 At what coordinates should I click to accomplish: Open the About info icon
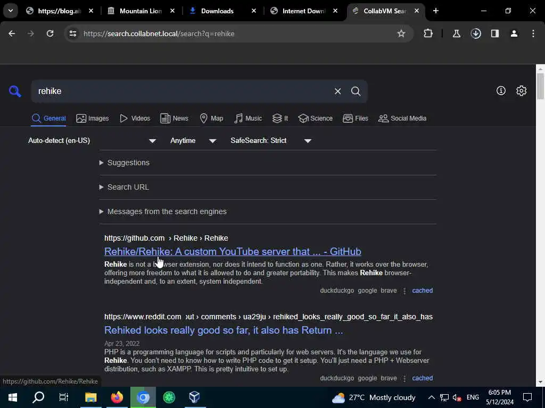click(501, 90)
